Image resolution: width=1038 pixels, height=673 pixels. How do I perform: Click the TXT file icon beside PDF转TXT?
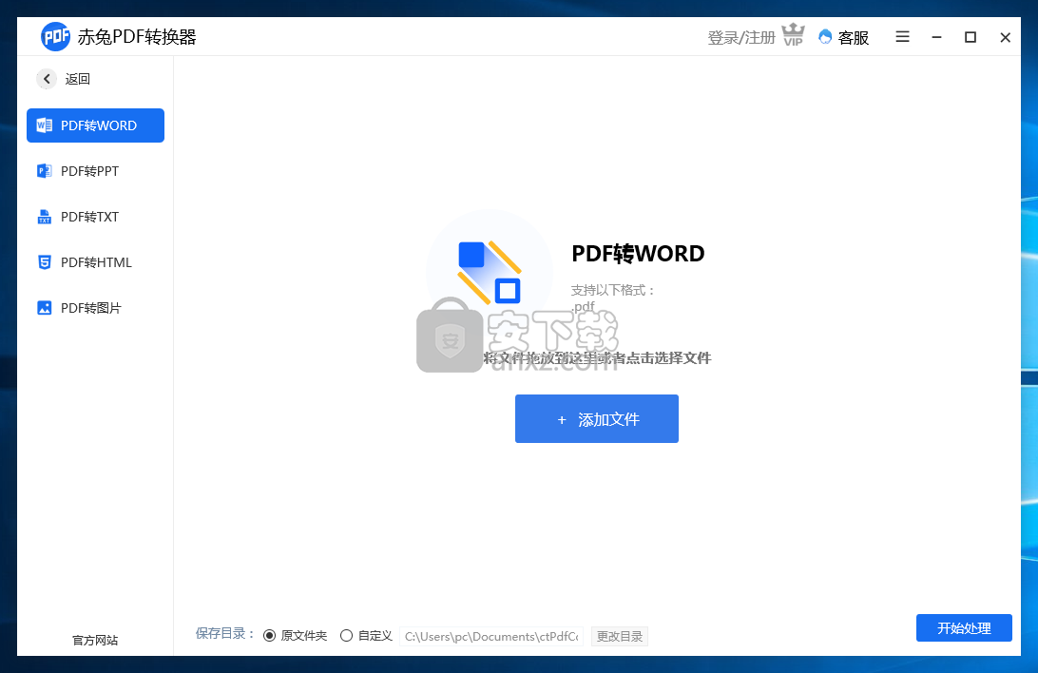[45, 217]
